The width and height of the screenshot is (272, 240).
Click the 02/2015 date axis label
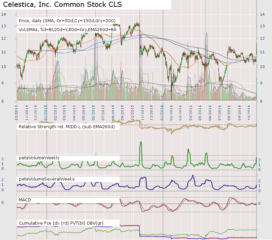[55, 113]
